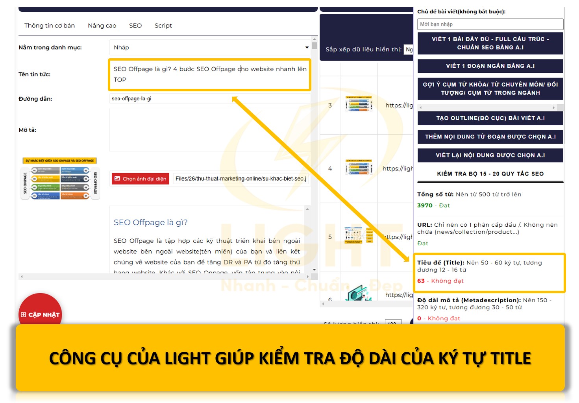The height and width of the screenshot is (403, 579).
Task: Open thumbnail in list row 4
Action: click(359, 166)
